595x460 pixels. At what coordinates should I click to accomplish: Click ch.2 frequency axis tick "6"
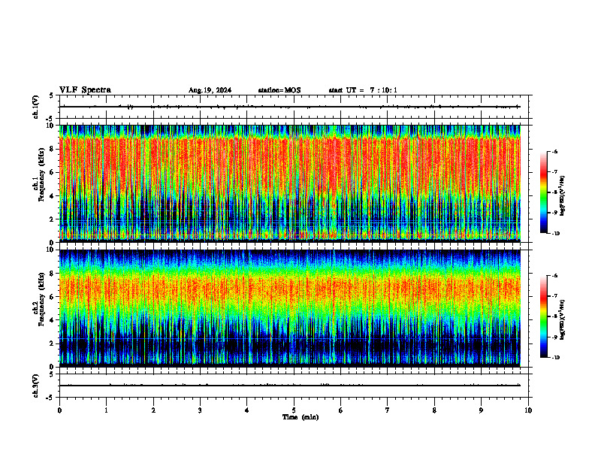tap(52, 297)
